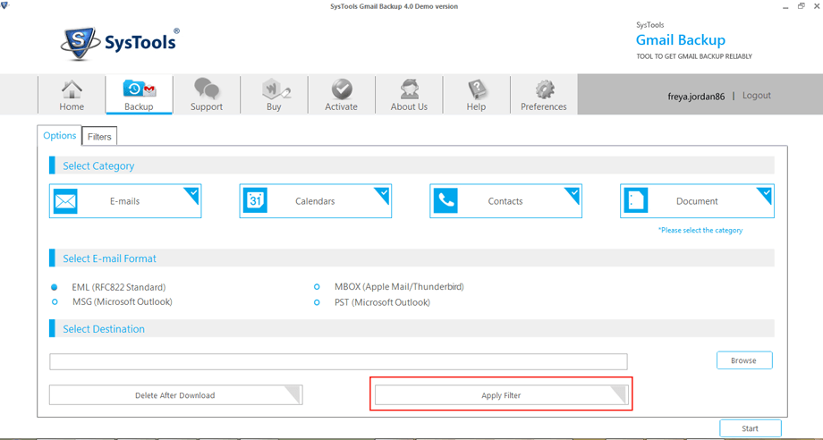Click the page icon on the Document tile
Viewport: 823px width, 440px height.
click(x=636, y=201)
